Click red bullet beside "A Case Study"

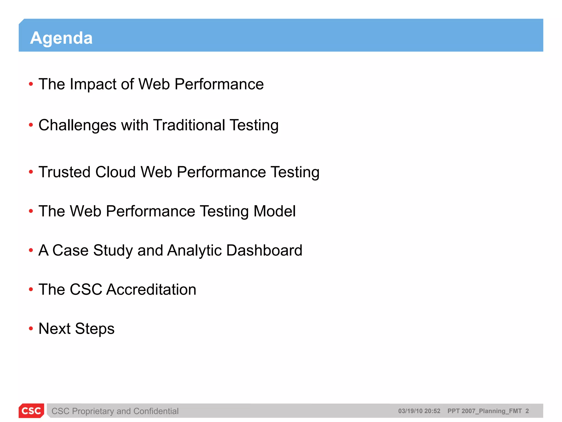tap(31, 250)
